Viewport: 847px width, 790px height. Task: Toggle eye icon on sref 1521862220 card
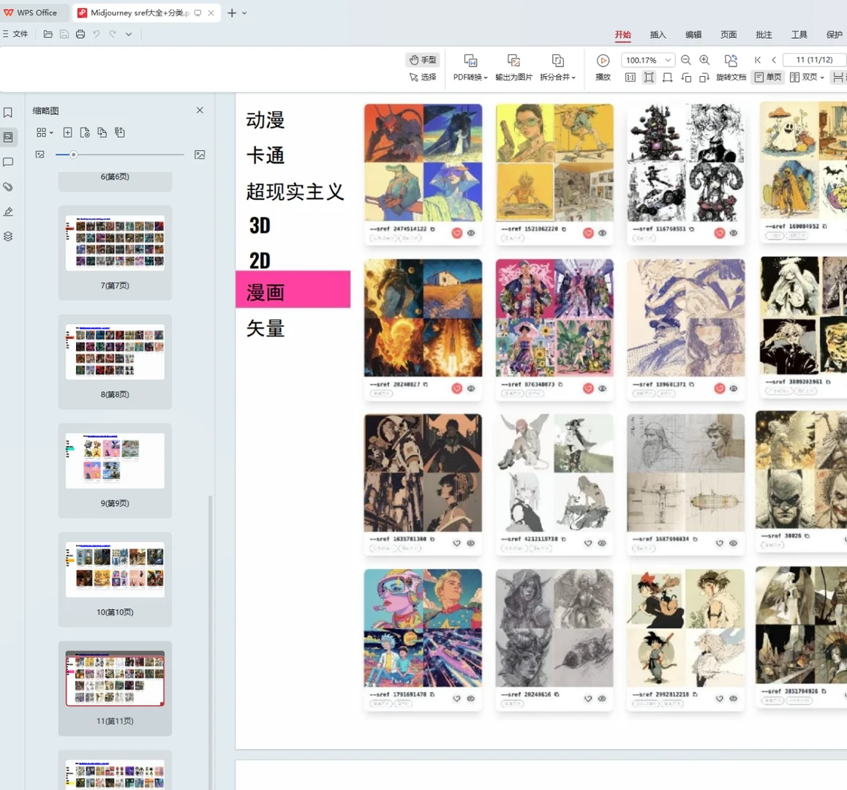[x=602, y=233]
